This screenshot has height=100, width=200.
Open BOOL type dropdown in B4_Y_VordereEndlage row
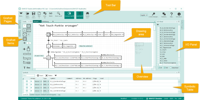click(x=46, y=91)
